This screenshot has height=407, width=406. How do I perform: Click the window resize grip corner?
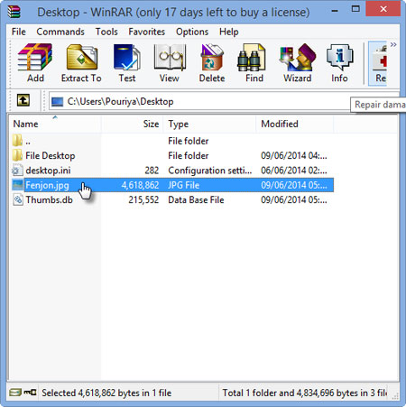coord(395,396)
